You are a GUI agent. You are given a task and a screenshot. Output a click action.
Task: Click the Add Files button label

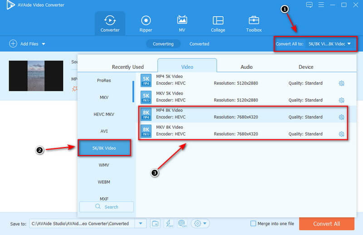coord(29,44)
